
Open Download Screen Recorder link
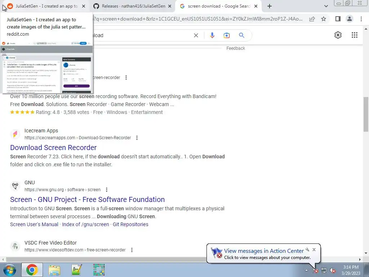pyautogui.click(x=53, y=148)
